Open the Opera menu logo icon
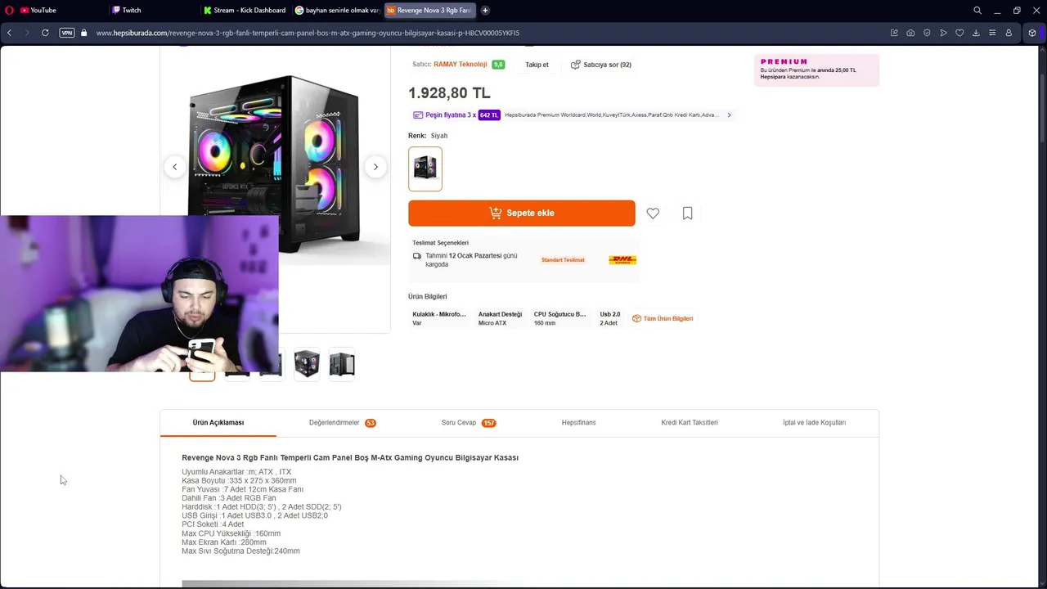 click(9, 11)
